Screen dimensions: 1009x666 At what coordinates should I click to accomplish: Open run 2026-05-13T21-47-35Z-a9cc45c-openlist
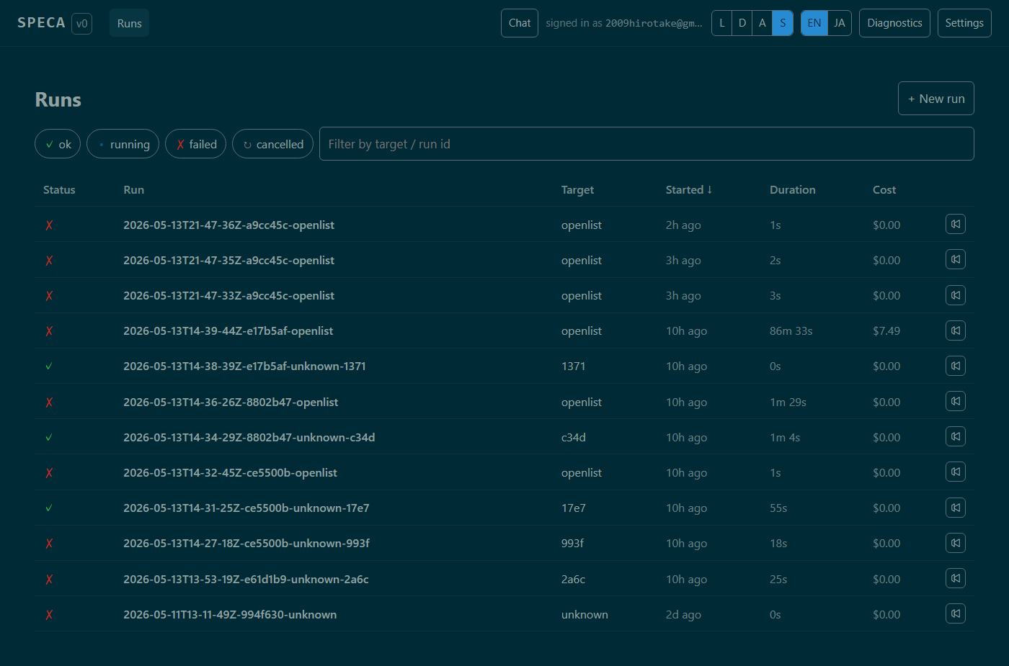point(228,261)
